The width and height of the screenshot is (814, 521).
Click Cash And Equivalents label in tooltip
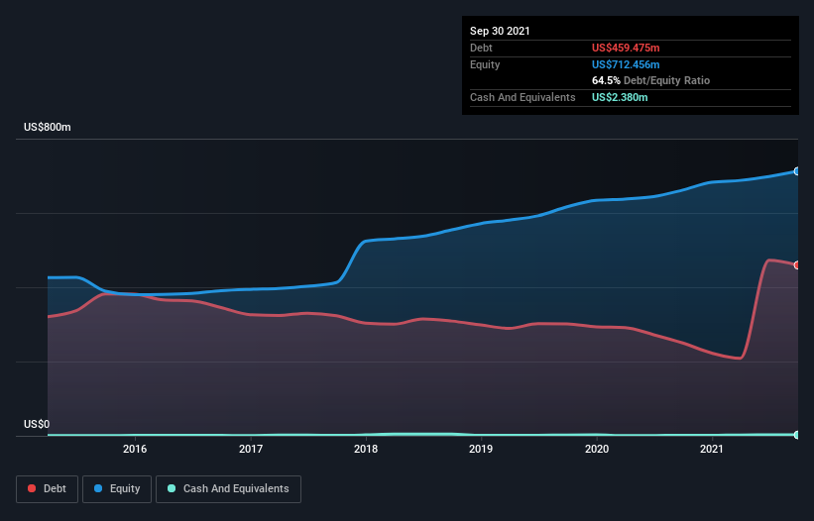tap(523, 97)
